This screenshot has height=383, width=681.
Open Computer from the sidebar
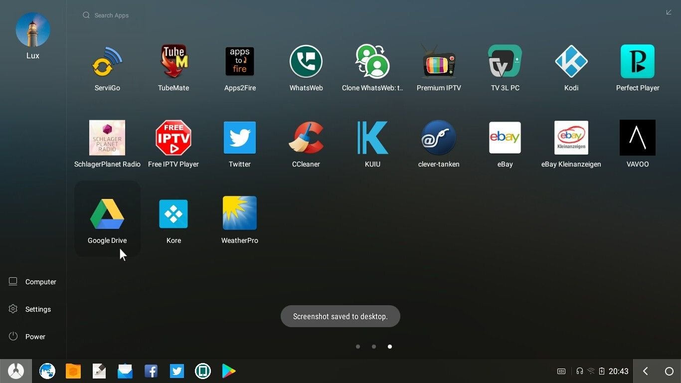pyautogui.click(x=33, y=282)
